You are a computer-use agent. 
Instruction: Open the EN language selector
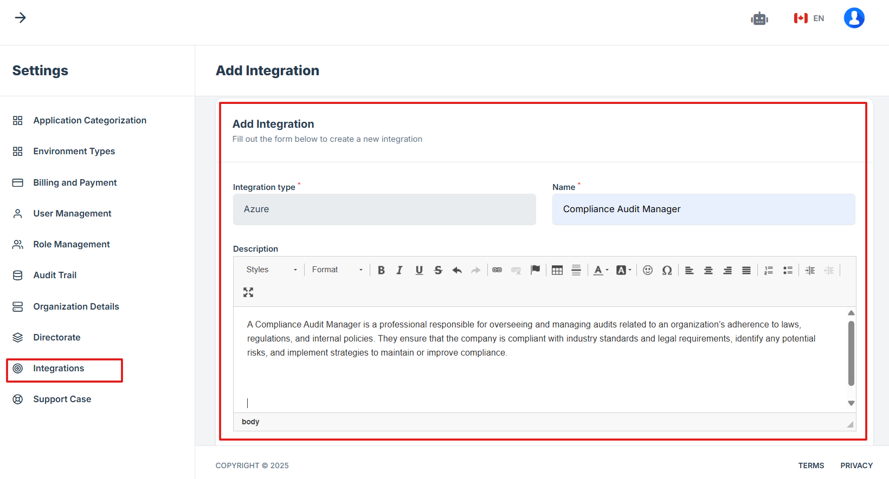point(809,18)
